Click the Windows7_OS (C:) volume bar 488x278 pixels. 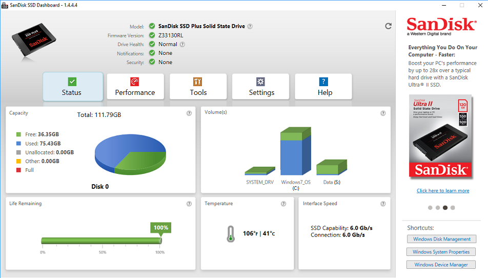pyautogui.click(x=296, y=151)
